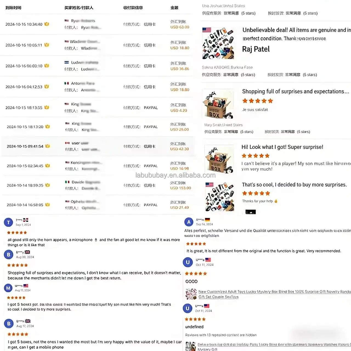Click the adult toys product thumbnail
The width and height of the screenshot is (351, 351).
tap(191, 294)
